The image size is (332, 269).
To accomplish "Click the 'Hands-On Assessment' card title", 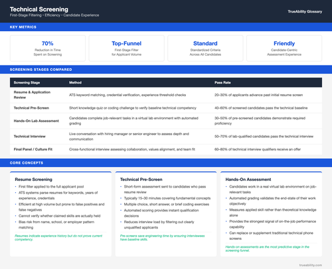I will [x=248, y=180].
